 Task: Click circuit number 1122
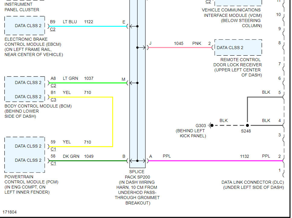[x=88, y=22]
